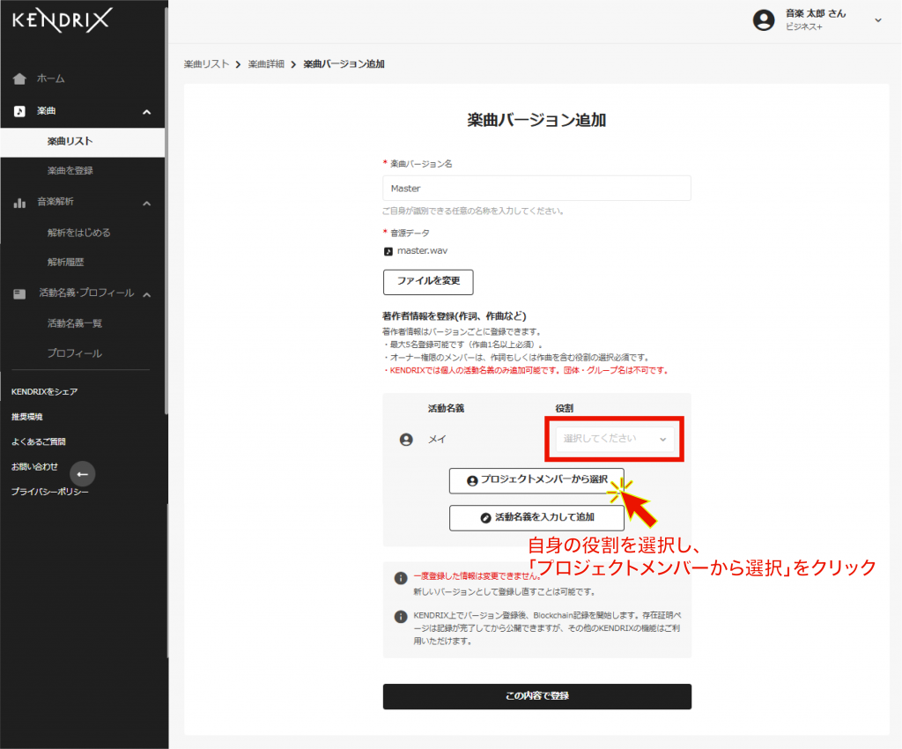Click the music note 楽曲 icon
The width and height of the screenshot is (902, 749).
[x=19, y=112]
